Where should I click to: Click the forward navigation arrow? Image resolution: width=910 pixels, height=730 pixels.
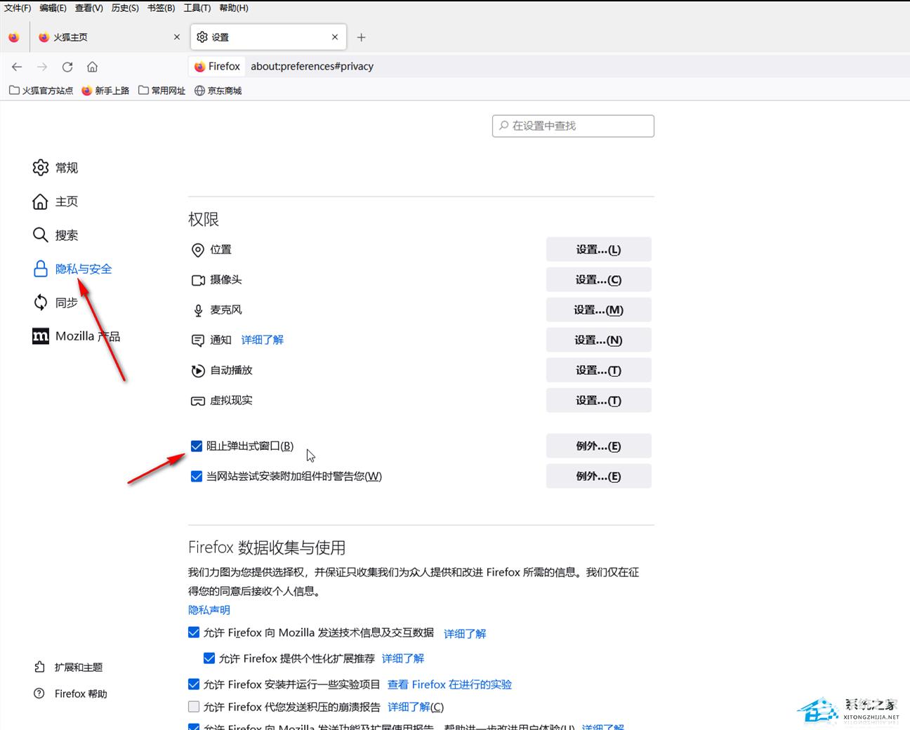(x=42, y=67)
